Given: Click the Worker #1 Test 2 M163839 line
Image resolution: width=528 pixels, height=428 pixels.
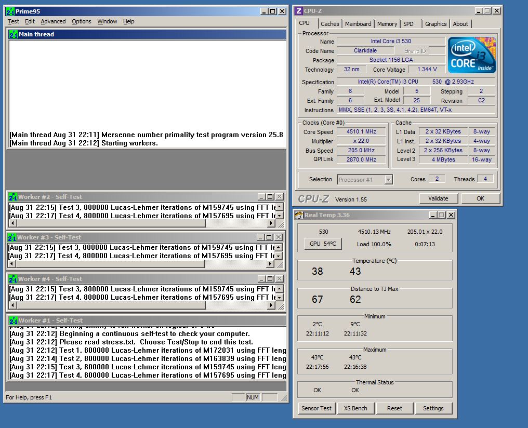Looking at the screenshot, I should (x=148, y=359).
